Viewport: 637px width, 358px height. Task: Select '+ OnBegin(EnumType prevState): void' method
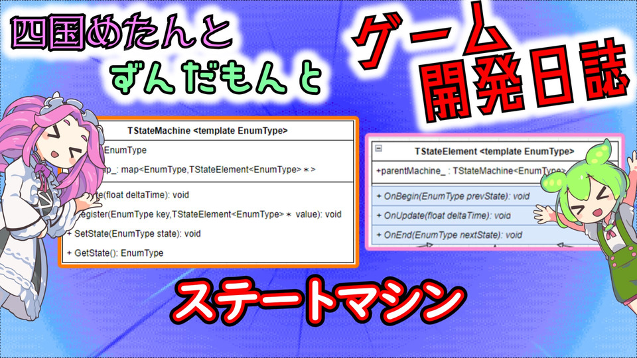(x=453, y=196)
